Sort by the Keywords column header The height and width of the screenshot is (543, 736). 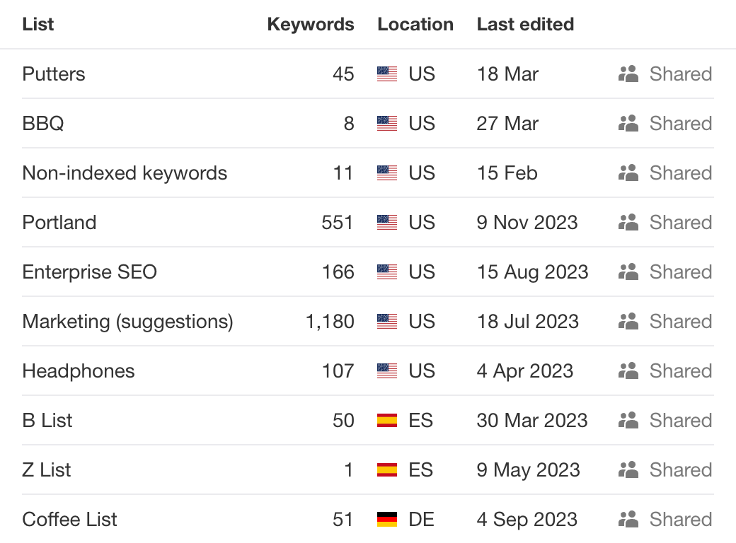[x=311, y=24]
